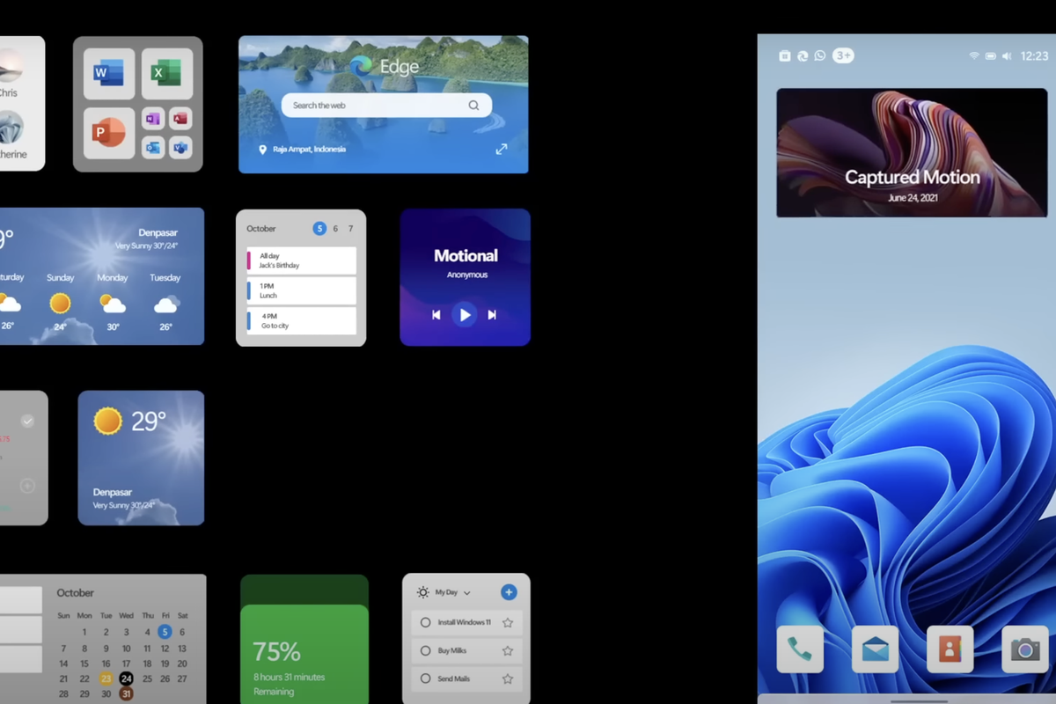Expand the Edge widget with arrow icon
This screenshot has width=1056, height=704.
(501, 150)
